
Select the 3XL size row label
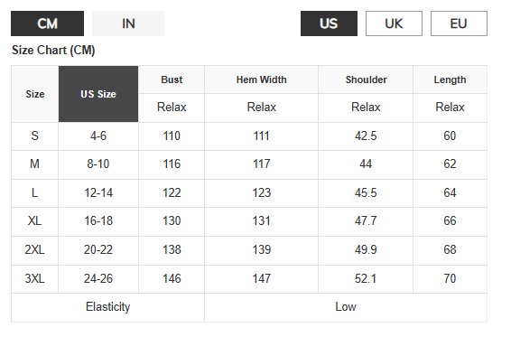[x=35, y=278]
